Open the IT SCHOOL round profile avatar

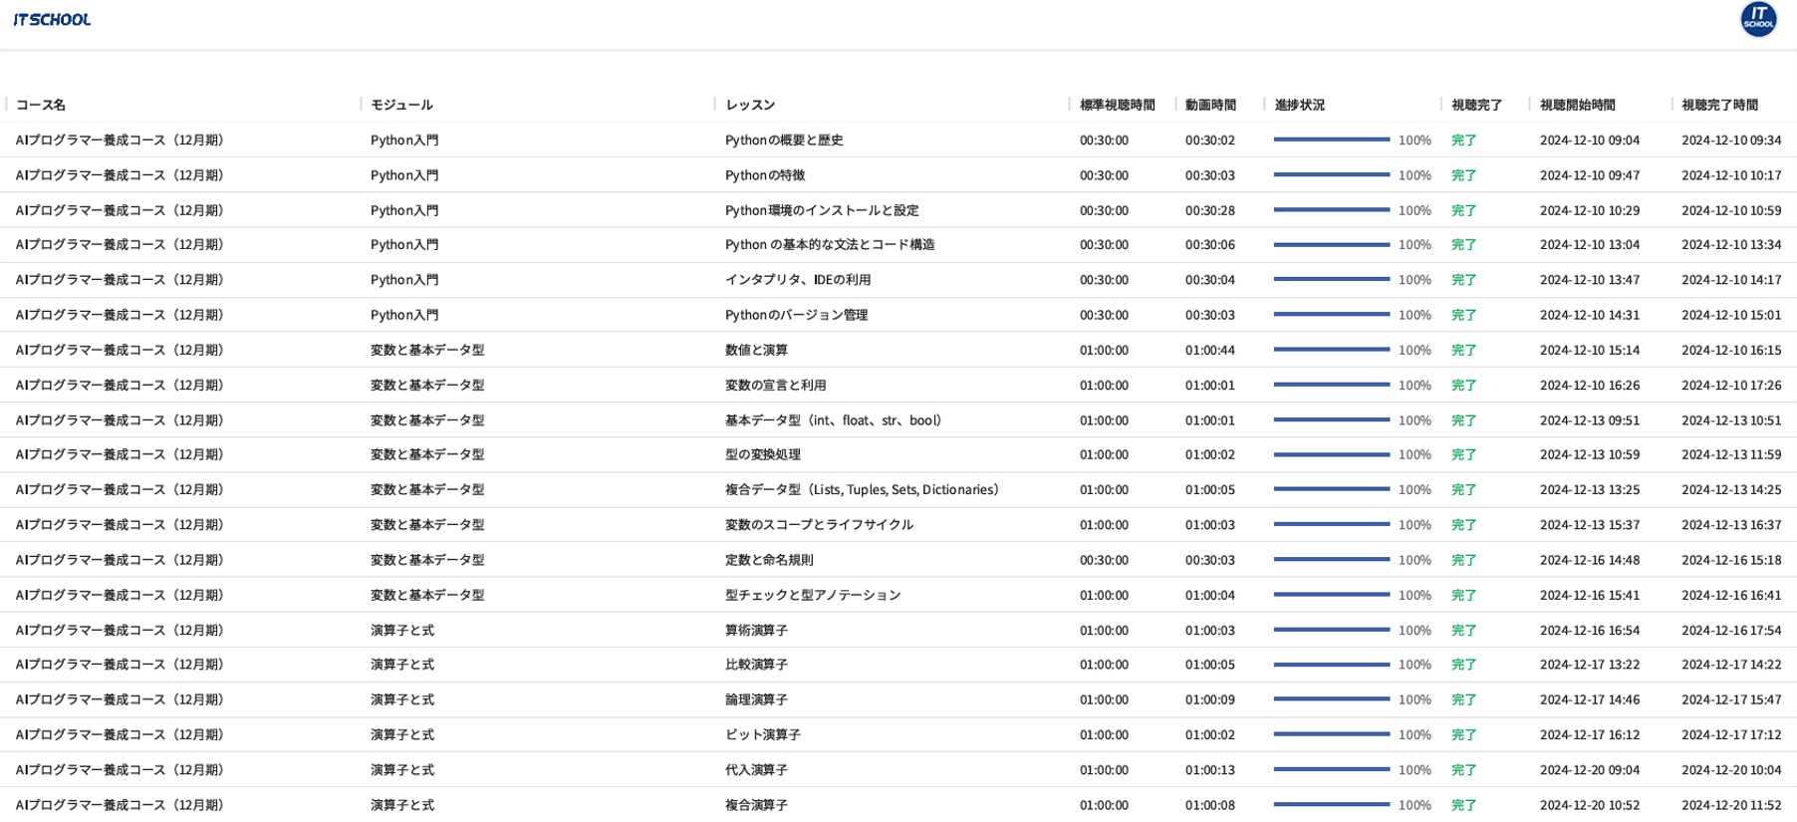tap(1758, 19)
